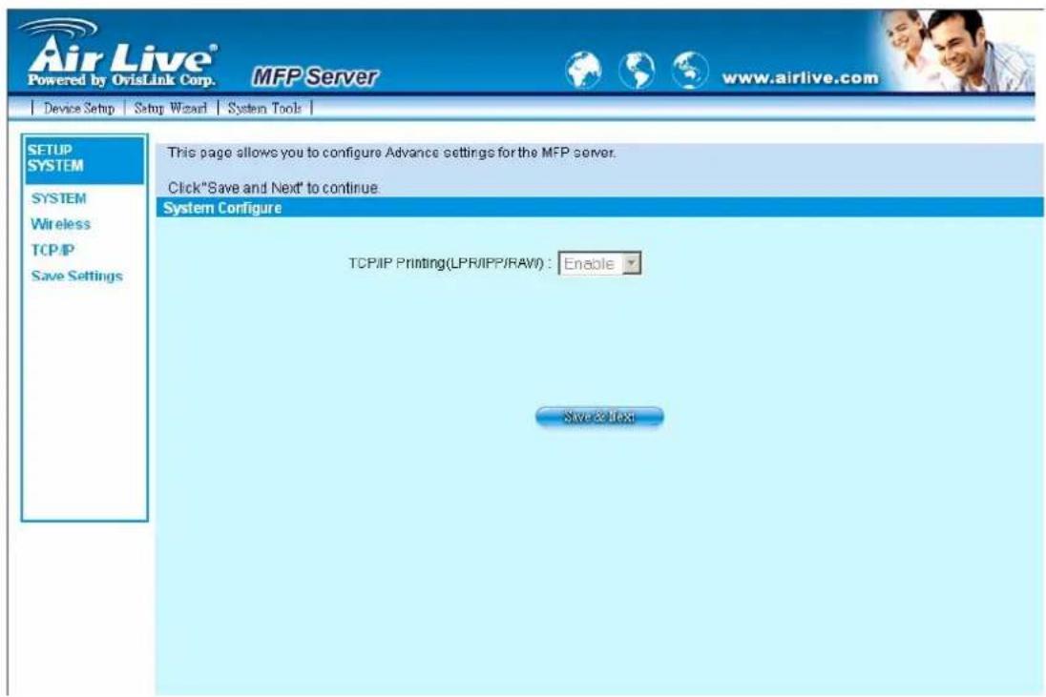Click the AirLive logo
1046x697 pixels.
[120, 52]
